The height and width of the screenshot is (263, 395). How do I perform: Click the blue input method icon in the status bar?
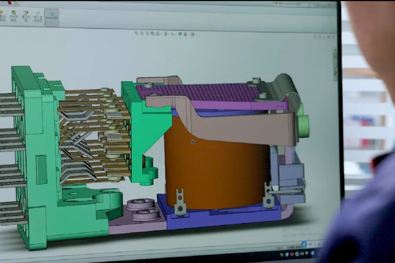point(304,243)
